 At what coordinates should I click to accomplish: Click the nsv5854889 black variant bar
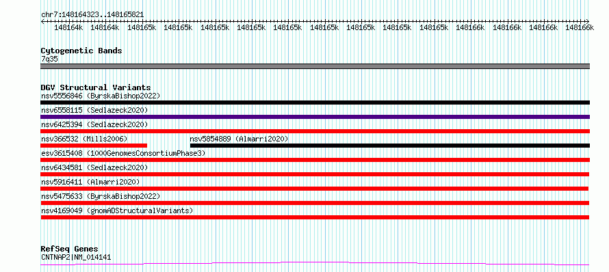pyautogui.click(x=390, y=146)
